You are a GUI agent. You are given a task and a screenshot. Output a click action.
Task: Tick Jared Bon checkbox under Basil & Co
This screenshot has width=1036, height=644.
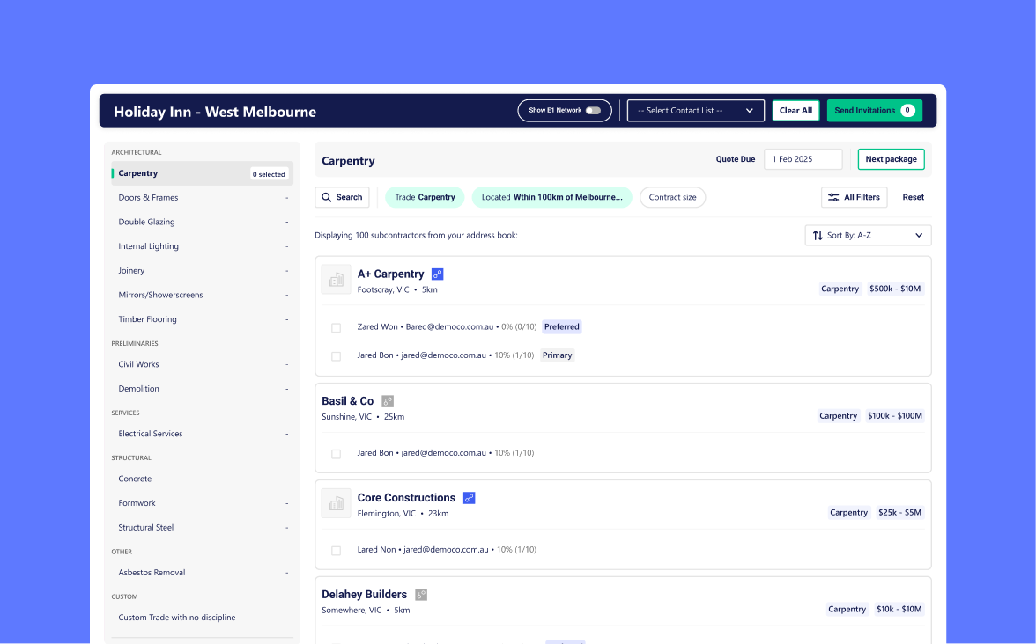tap(336, 454)
